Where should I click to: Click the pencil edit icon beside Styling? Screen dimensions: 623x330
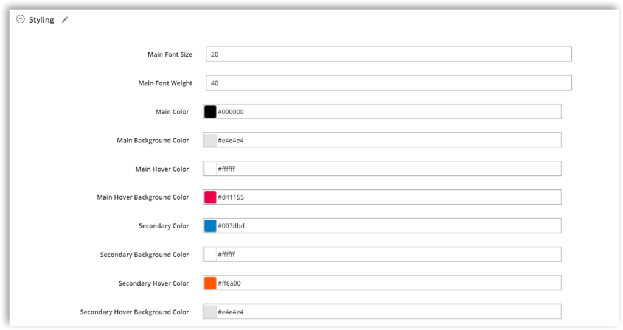coord(64,20)
